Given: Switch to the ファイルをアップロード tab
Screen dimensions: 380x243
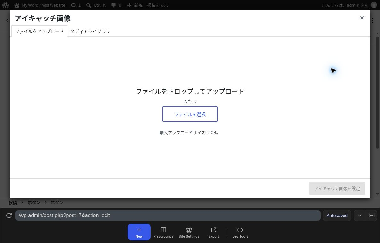Looking at the screenshot, I should [x=39, y=31].
